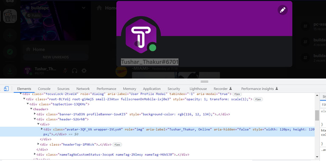Click the edit profile pencil icon
This screenshot has width=326, height=161.
coord(283,10)
